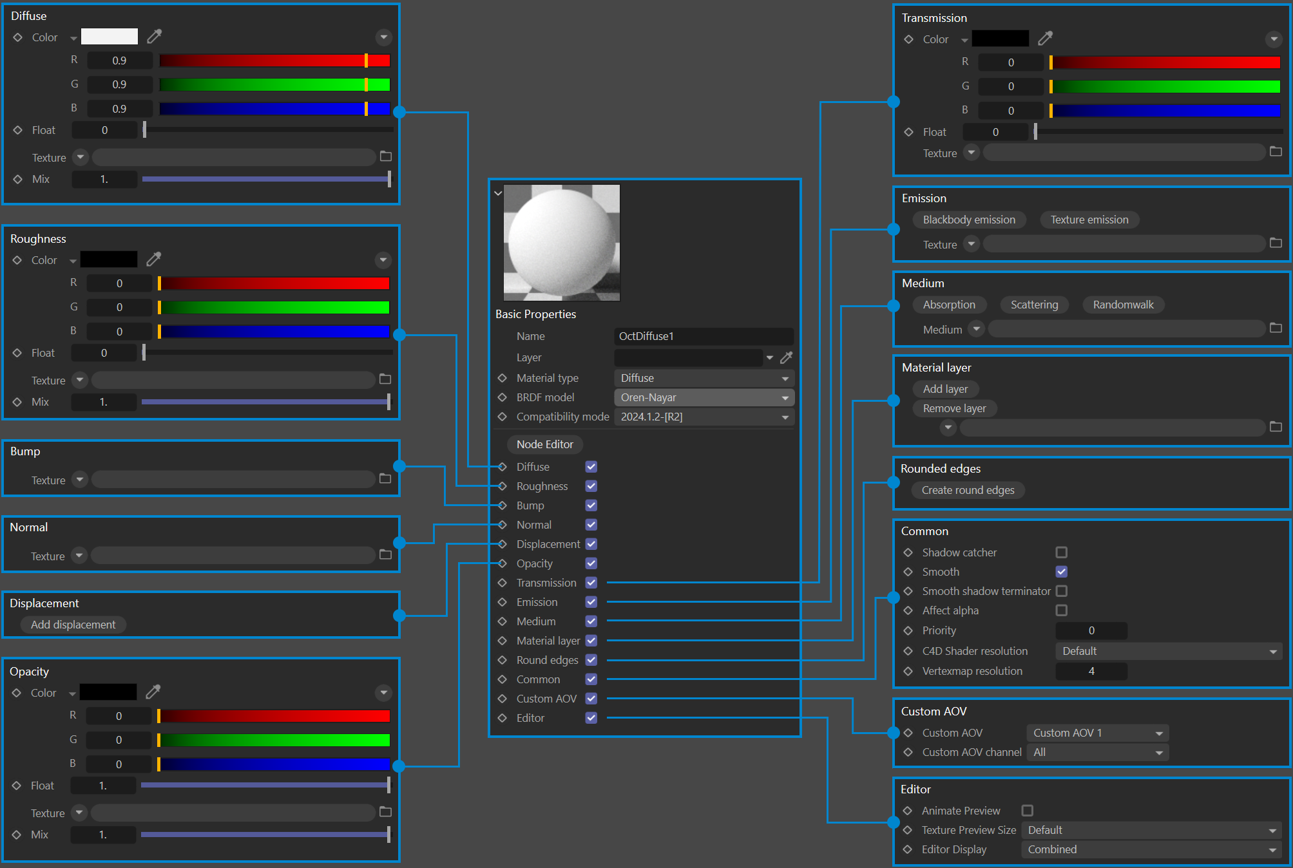Uncheck the Displacement checkbox in node list
Viewport: 1293px width, 868px height.
[x=591, y=544]
